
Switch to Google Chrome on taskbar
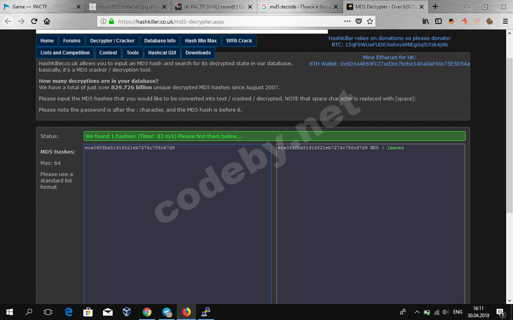click(147, 312)
